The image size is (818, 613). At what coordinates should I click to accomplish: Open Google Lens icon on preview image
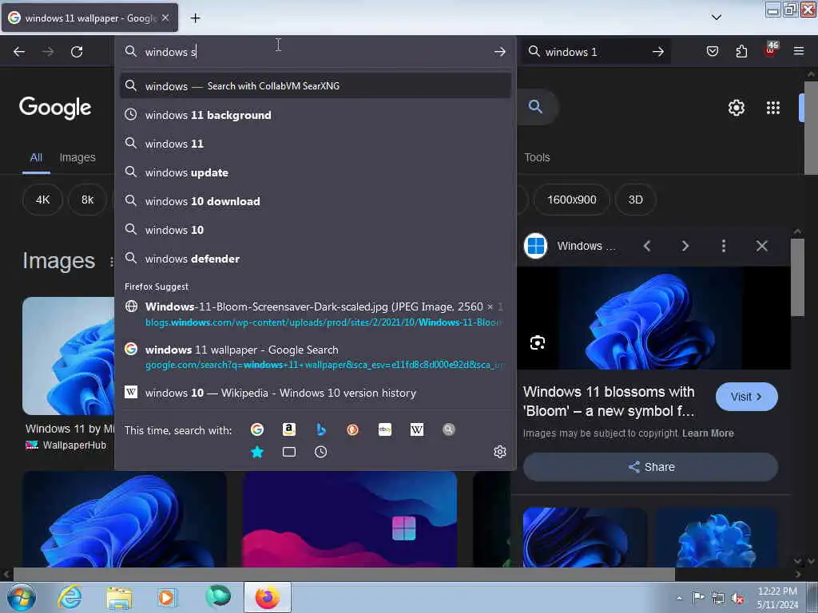click(538, 342)
